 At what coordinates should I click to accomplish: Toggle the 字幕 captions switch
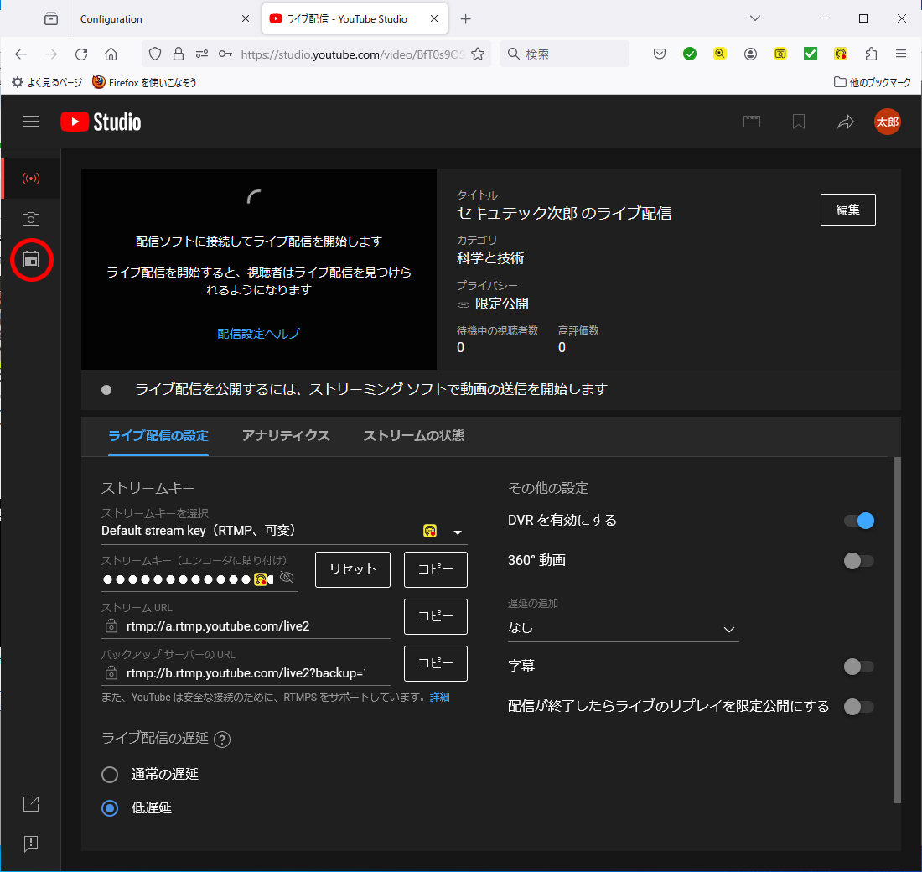coord(859,667)
